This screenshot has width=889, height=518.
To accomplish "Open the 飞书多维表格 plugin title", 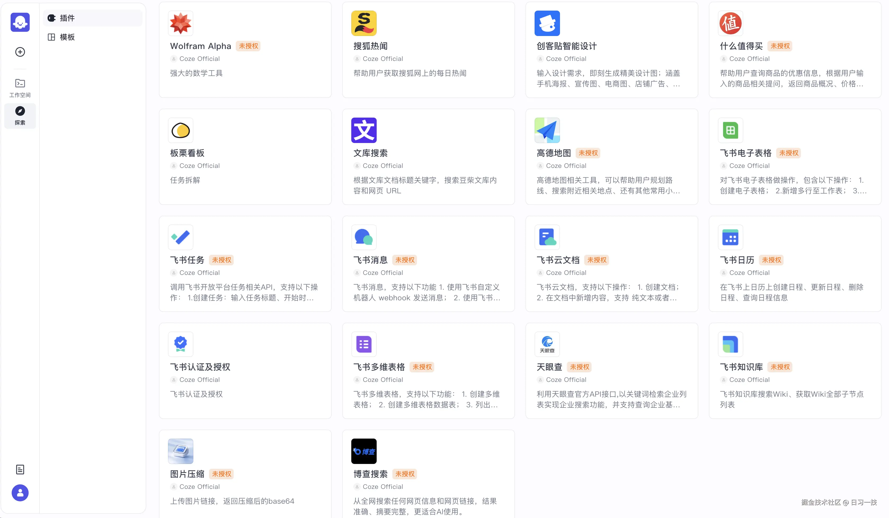I will coord(379,367).
